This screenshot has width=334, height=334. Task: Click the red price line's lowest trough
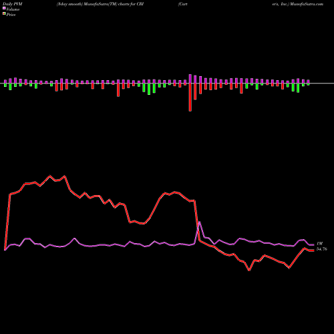(x=249, y=270)
